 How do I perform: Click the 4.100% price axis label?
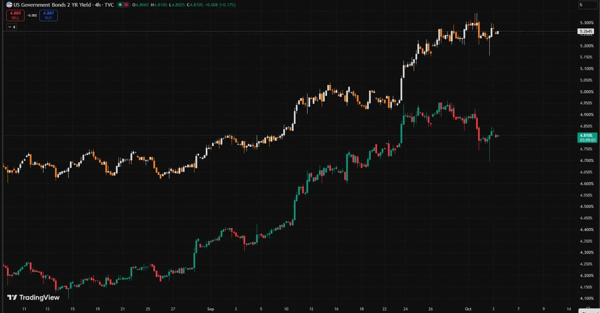tap(586, 299)
